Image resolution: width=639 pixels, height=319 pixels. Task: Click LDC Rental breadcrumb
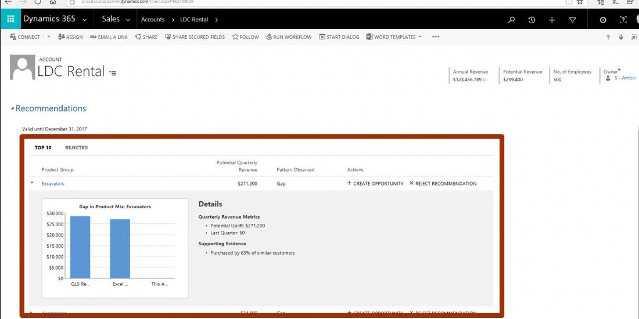click(194, 20)
